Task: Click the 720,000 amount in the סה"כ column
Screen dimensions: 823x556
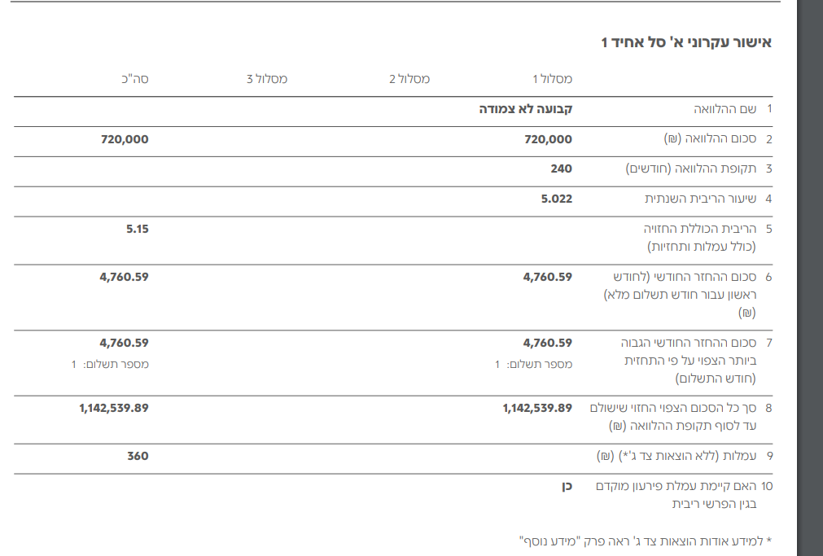Action: (x=125, y=139)
